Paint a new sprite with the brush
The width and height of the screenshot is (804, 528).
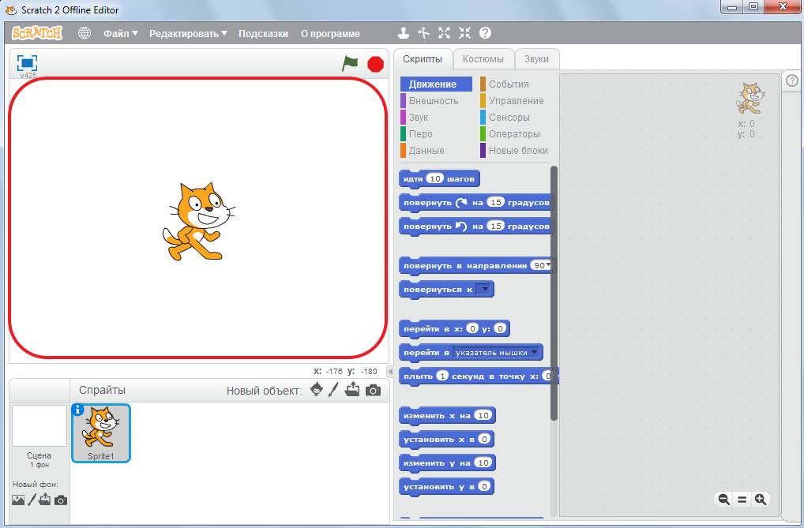(x=334, y=390)
